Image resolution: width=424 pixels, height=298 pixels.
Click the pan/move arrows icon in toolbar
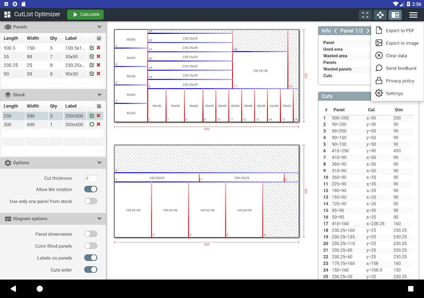(x=380, y=15)
